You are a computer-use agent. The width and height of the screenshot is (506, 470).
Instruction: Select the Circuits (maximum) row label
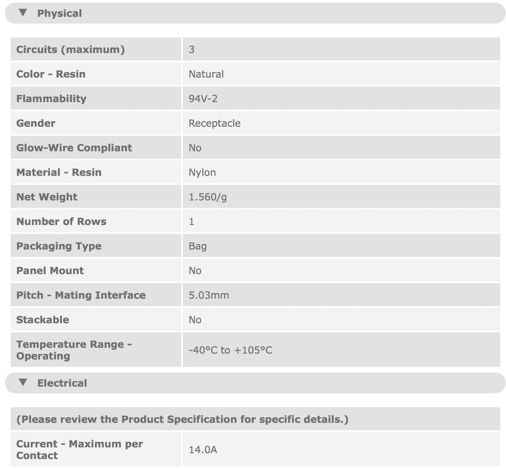pyautogui.click(x=70, y=49)
